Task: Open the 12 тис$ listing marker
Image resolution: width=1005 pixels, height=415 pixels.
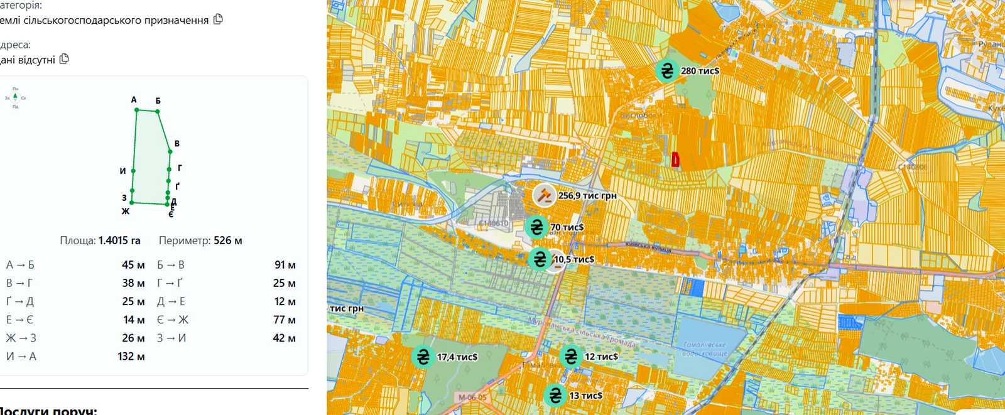Action: coord(570,357)
